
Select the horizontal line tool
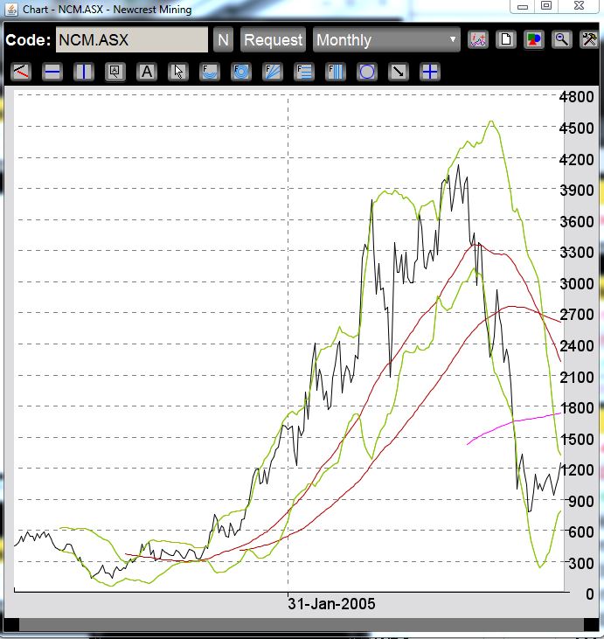point(52,72)
